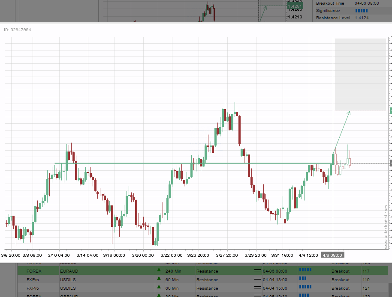Click the Resistance Level label
Image resolution: width=392 pixels, height=297 pixels.
333,18
